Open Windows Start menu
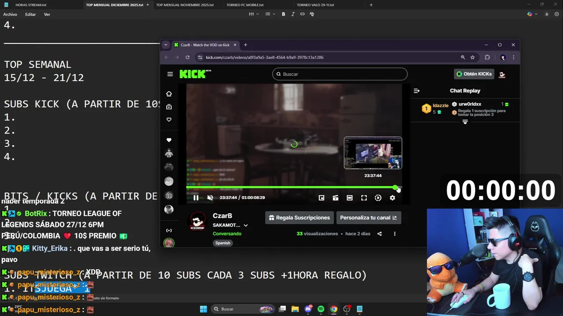Viewport: 563px width, 316px height. 203,309
